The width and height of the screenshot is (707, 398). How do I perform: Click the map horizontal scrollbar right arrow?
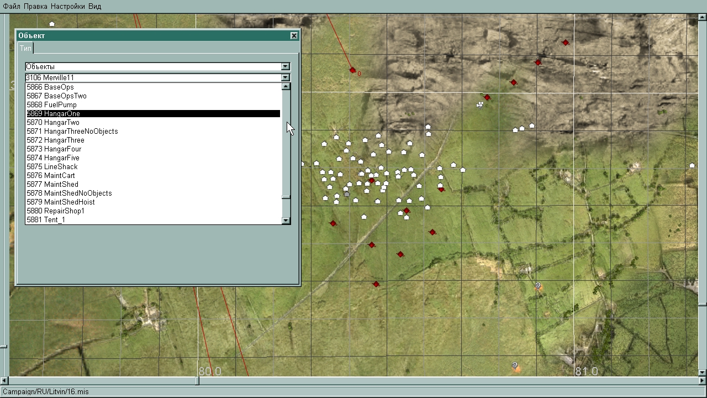coord(703,380)
